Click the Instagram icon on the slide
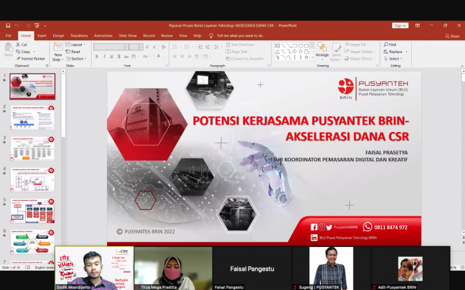This screenshot has height=290, width=465. [x=322, y=227]
